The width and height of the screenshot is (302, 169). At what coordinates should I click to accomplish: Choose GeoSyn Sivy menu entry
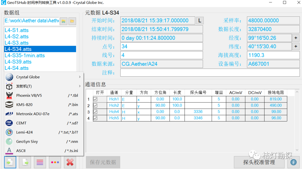44,142
